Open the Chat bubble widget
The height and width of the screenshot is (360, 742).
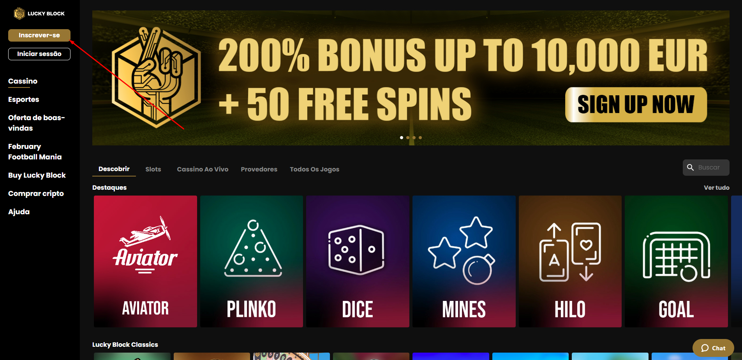(x=713, y=348)
